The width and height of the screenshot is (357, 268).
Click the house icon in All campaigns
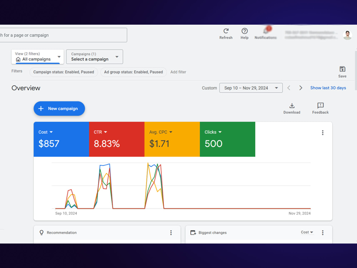tap(18, 59)
